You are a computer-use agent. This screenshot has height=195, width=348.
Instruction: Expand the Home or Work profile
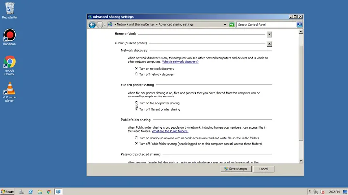click(x=269, y=34)
